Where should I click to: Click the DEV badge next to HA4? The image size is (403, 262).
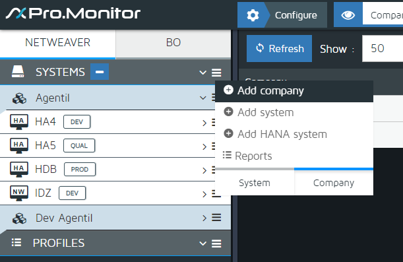pos(77,122)
